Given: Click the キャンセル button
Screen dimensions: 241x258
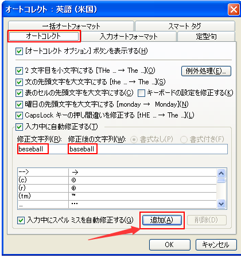Looking at the screenshot, I should point(216,245).
